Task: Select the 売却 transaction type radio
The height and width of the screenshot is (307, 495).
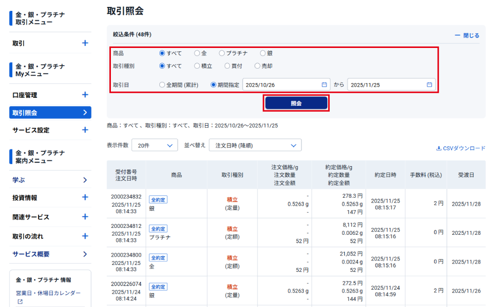Action: click(x=257, y=66)
